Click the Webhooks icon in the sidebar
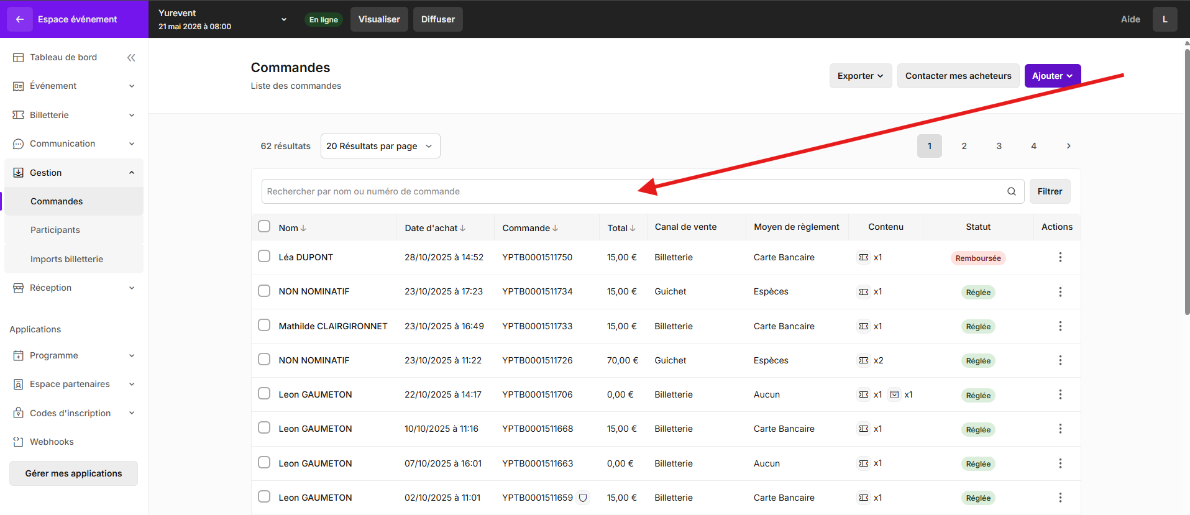 [x=19, y=442]
